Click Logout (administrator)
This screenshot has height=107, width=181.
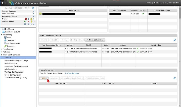point(170,3)
